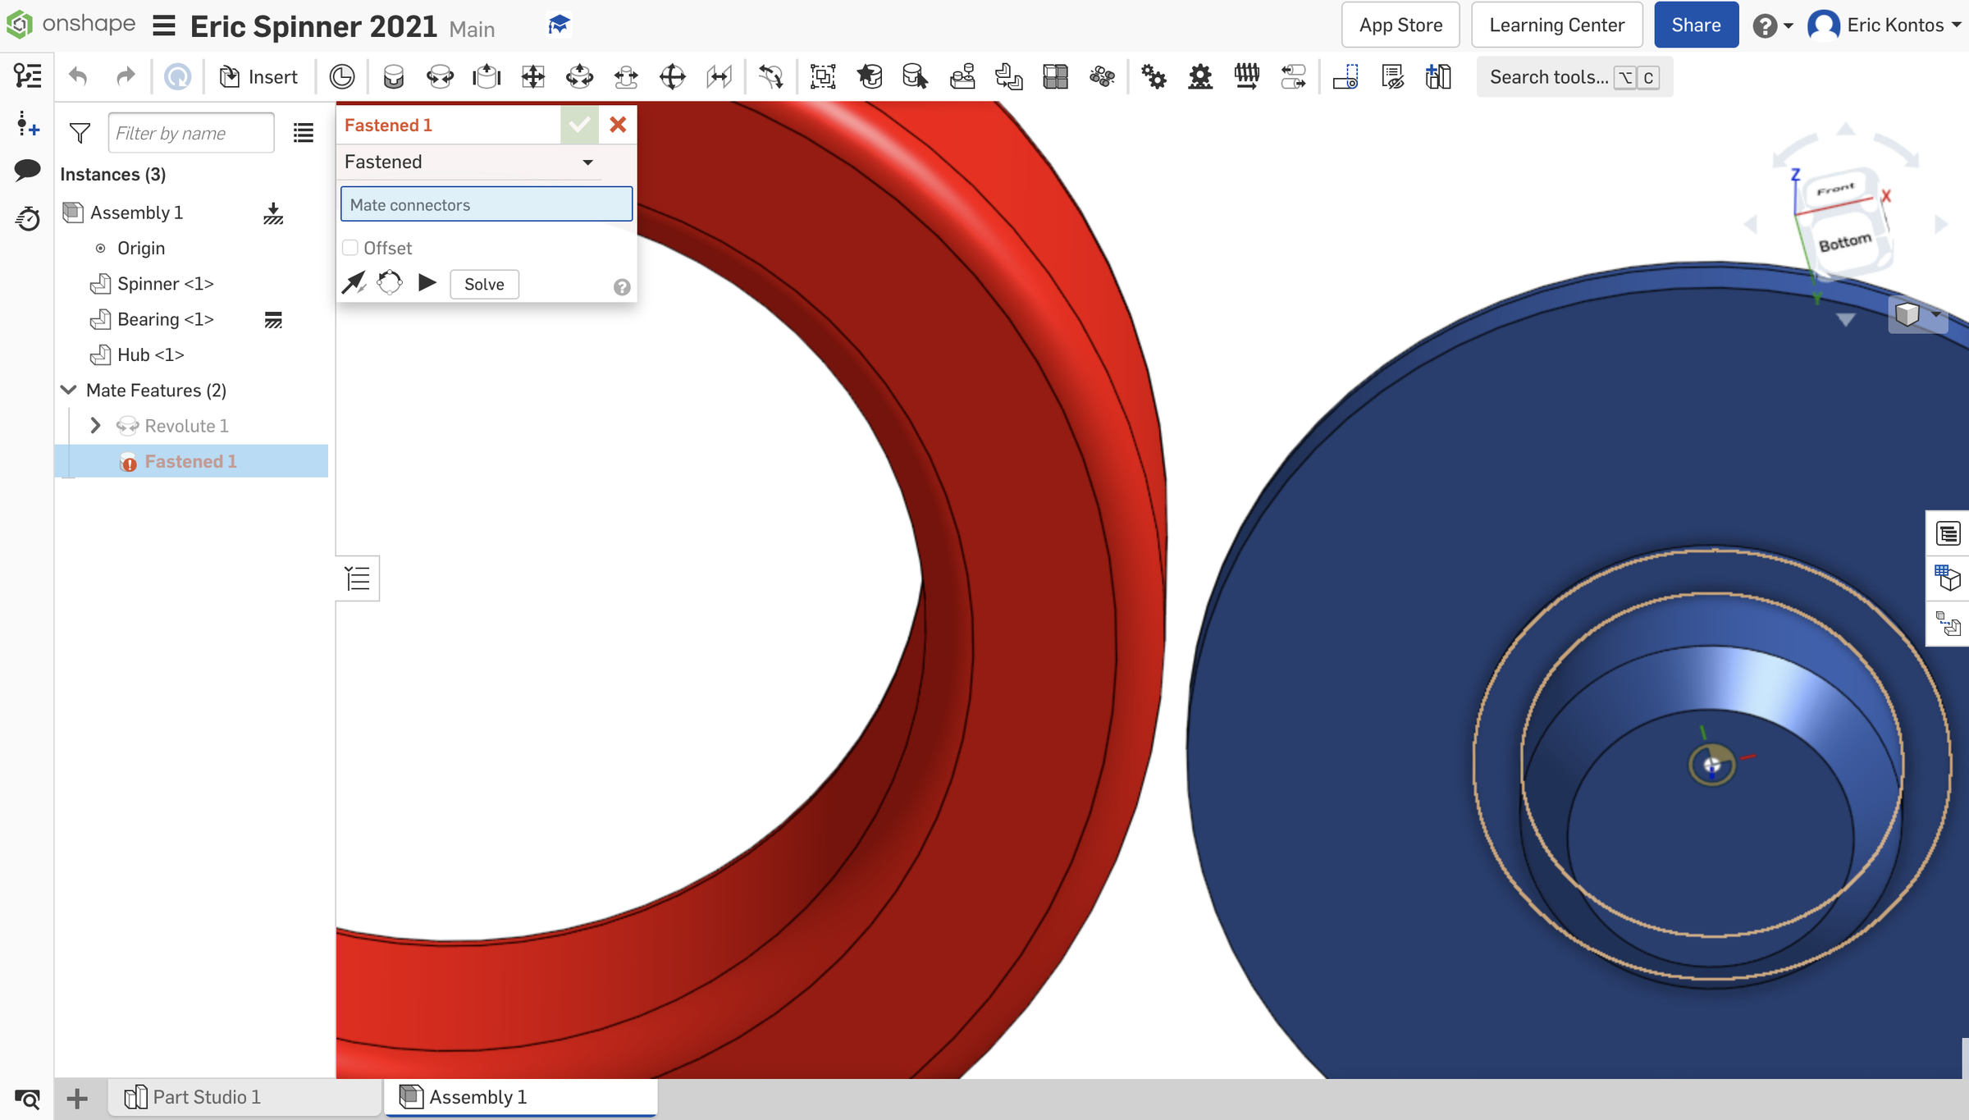This screenshot has width=1969, height=1120.
Task: Click the search magnifier at bottom left
Action: (27, 1098)
